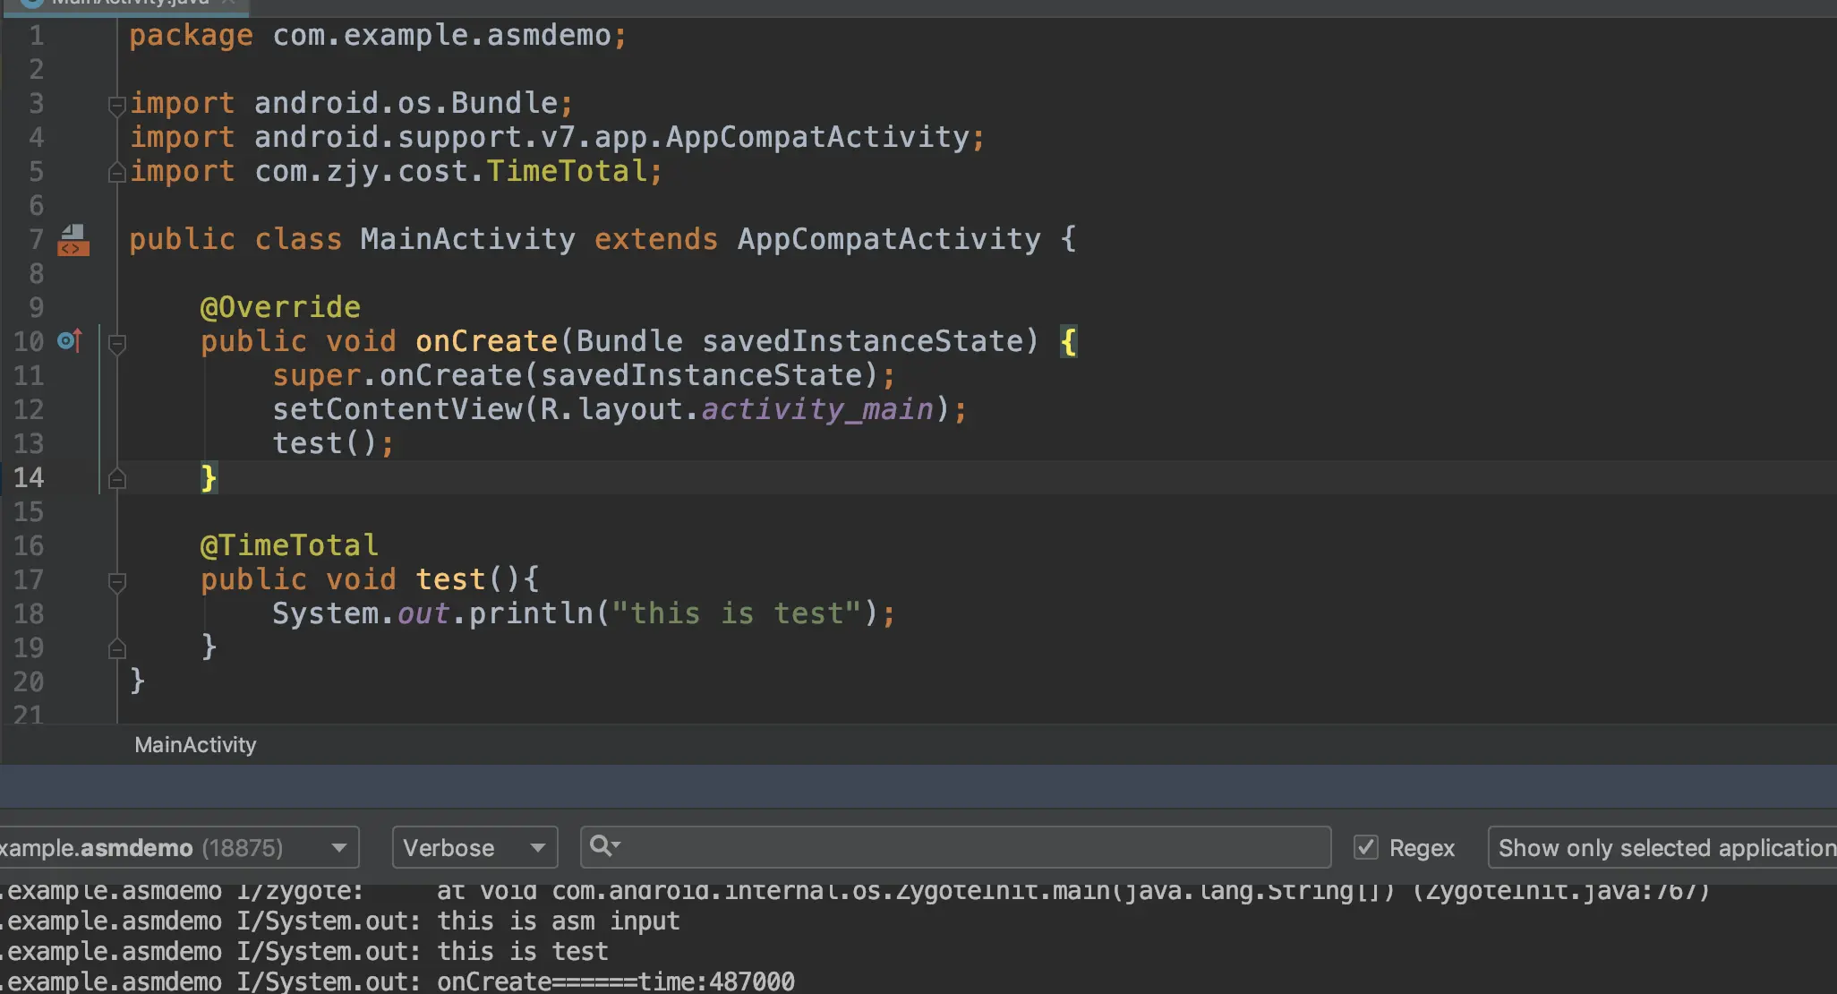Image resolution: width=1837 pixels, height=994 pixels.
Task: Click line number 18 in the gutter
Action: pyautogui.click(x=29, y=614)
